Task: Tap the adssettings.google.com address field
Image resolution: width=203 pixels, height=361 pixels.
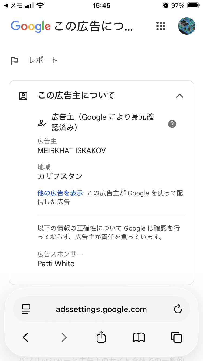Action: pyautogui.click(x=101, y=309)
